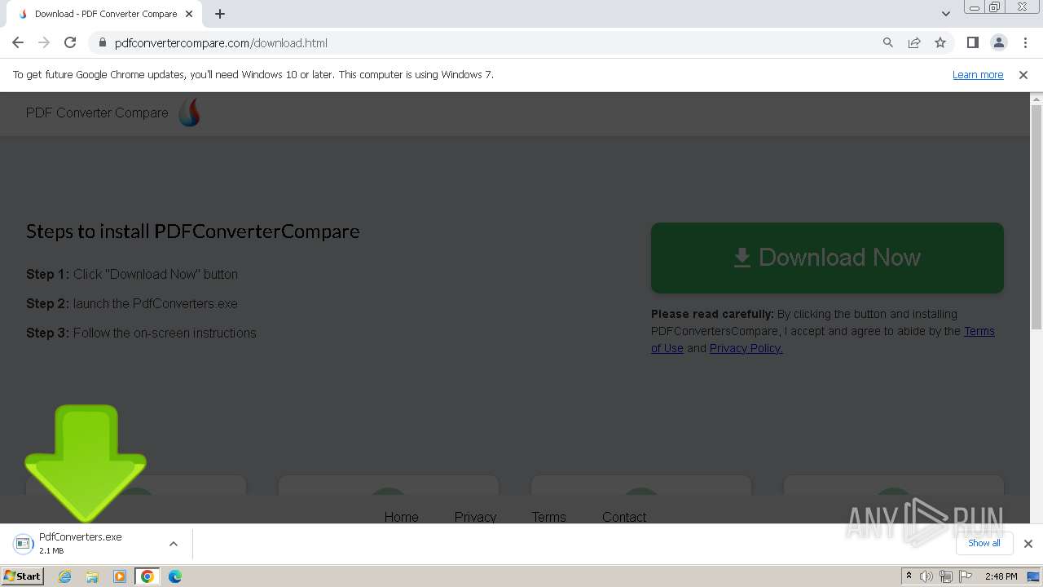
Task: Go to Home footer link
Action: tap(401, 517)
